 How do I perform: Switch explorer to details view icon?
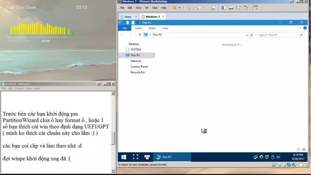click(x=298, y=149)
